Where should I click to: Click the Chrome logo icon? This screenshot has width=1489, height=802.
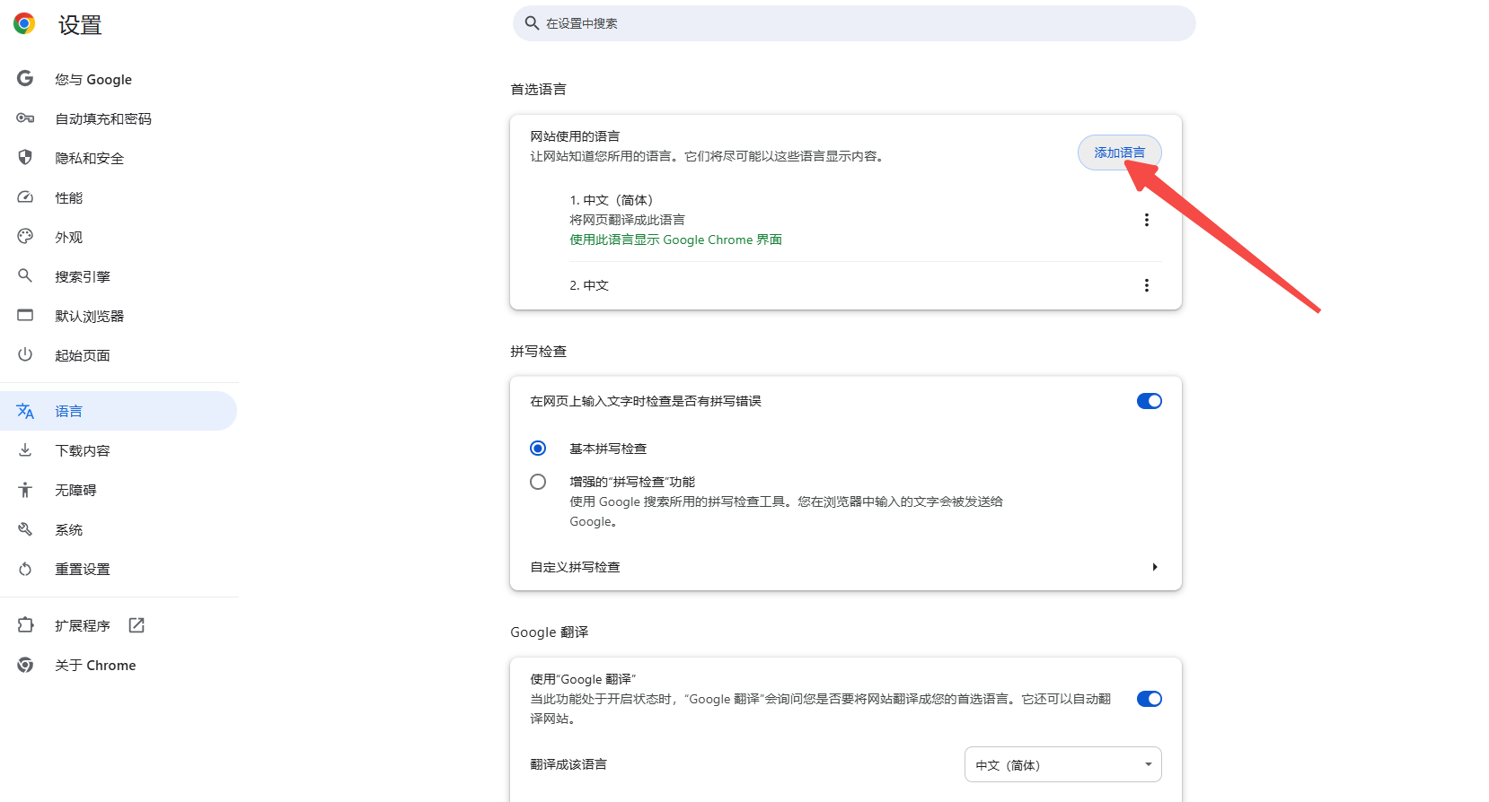(24, 24)
